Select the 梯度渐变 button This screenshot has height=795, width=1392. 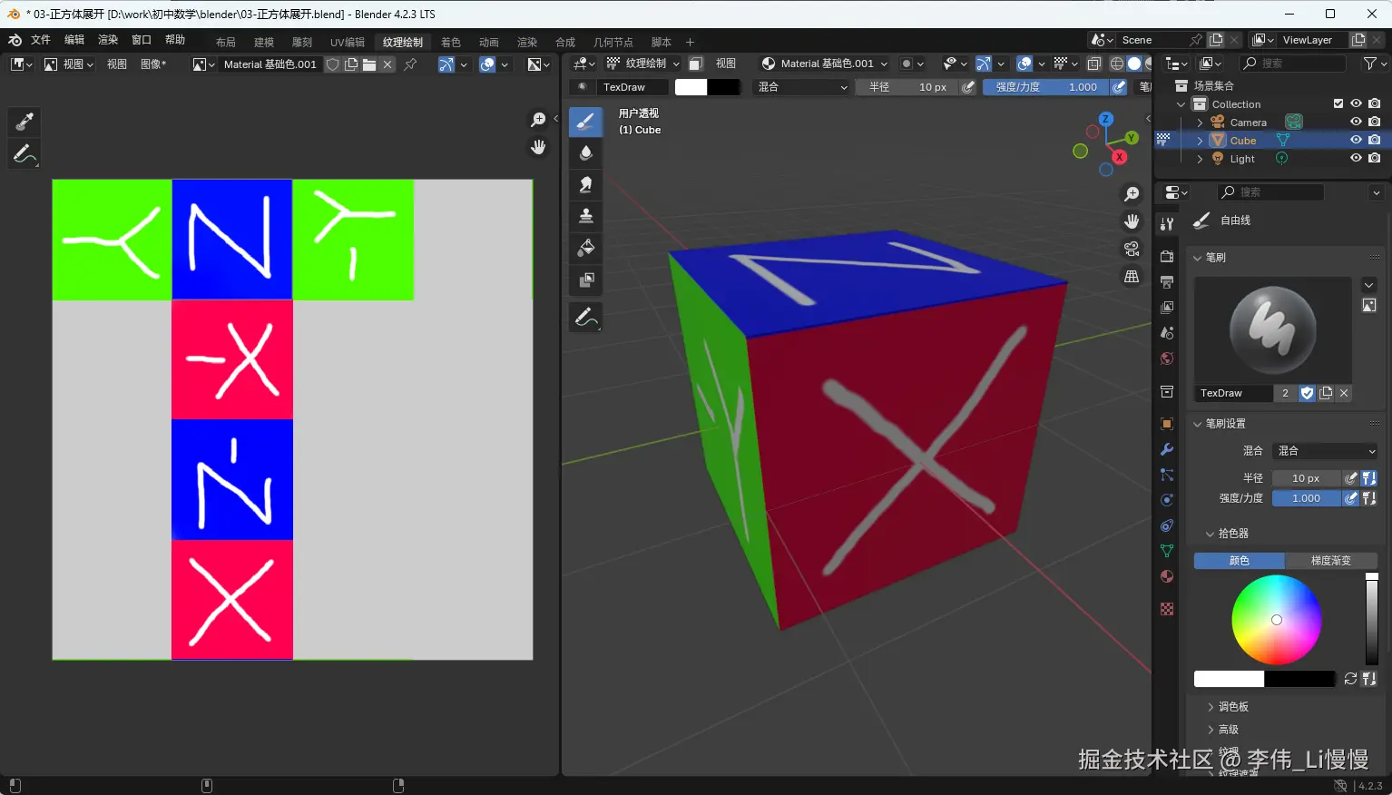[x=1331, y=561]
